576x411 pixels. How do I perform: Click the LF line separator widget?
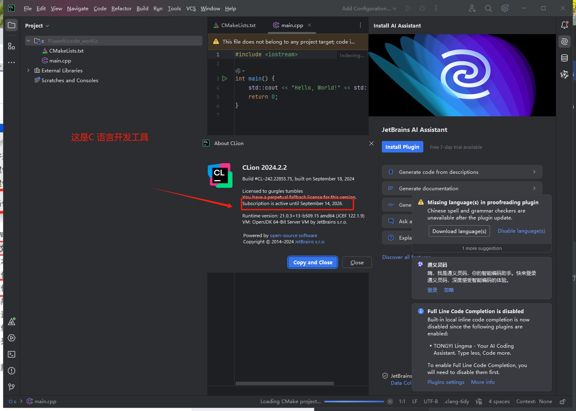pyautogui.click(x=415, y=402)
